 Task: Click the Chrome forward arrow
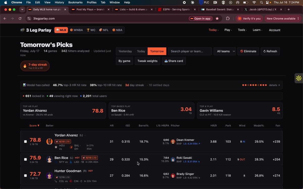coord(12,18)
